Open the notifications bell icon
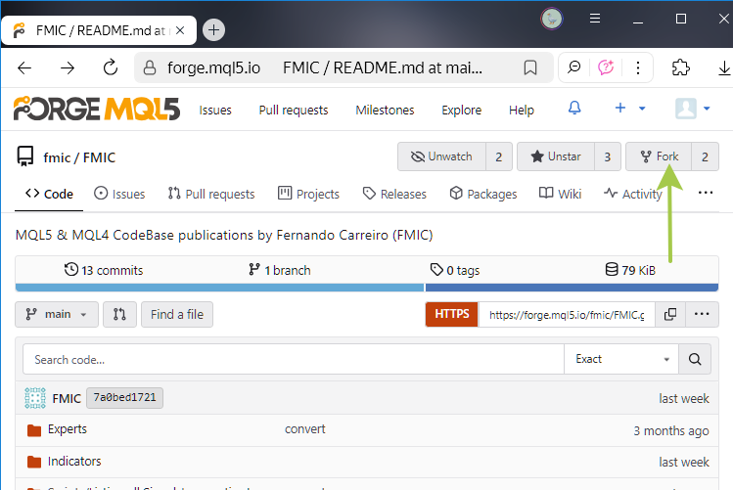The width and height of the screenshot is (733, 490). coord(574,109)
